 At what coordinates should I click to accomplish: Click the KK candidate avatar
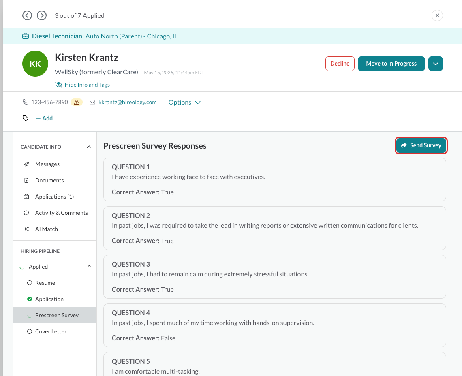point(35,64)
